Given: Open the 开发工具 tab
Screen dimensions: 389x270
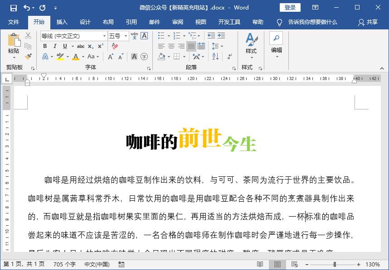Looking at the screenshot, I should [229, 22].
